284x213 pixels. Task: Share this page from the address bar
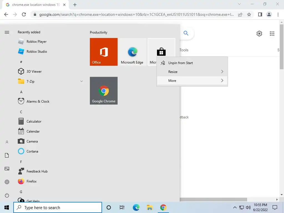pyautogui.click(x=240, y=14)
